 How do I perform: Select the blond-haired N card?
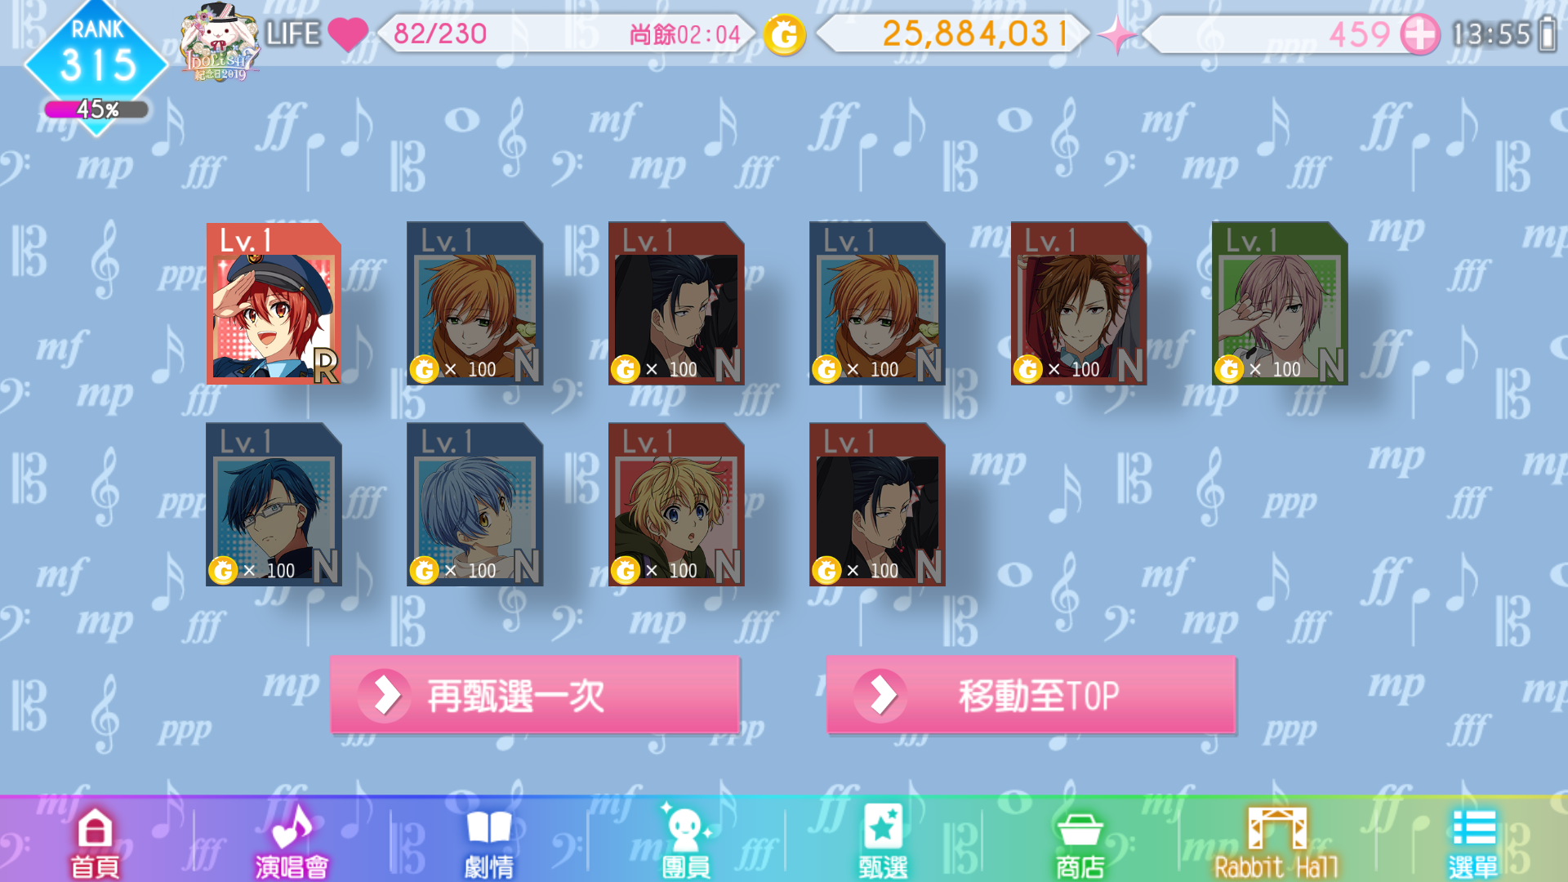[x=676, y=504]
